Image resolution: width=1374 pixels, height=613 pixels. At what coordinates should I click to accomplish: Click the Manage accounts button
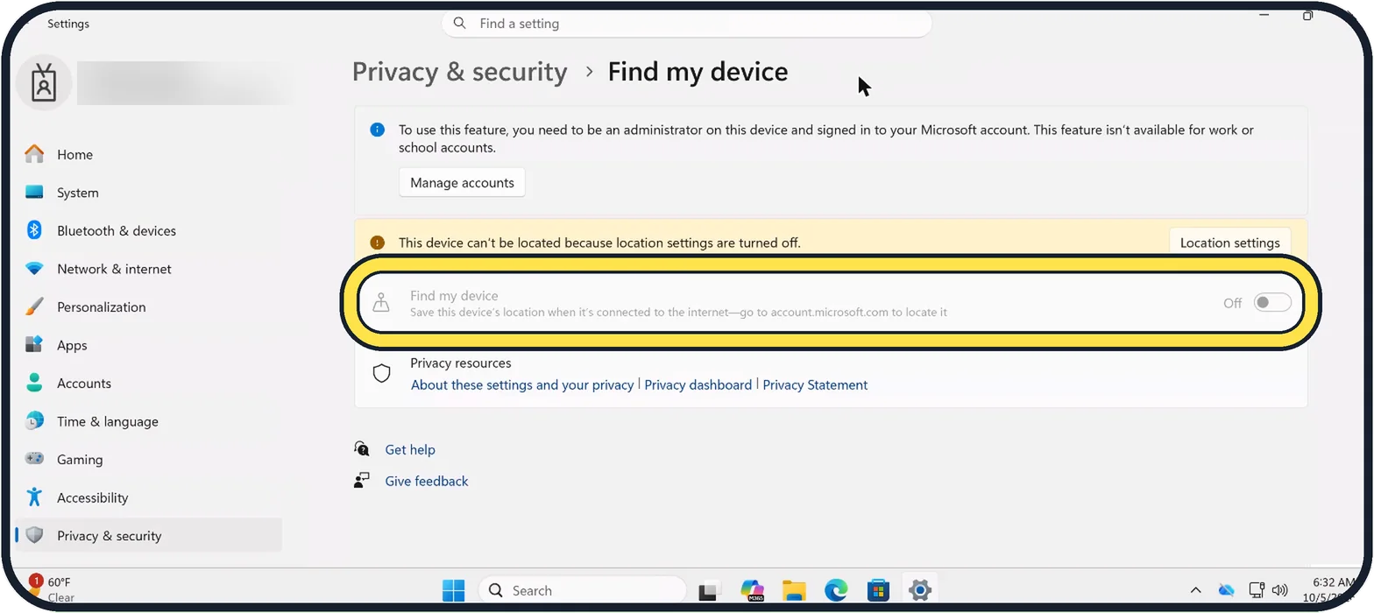[462, 183]
